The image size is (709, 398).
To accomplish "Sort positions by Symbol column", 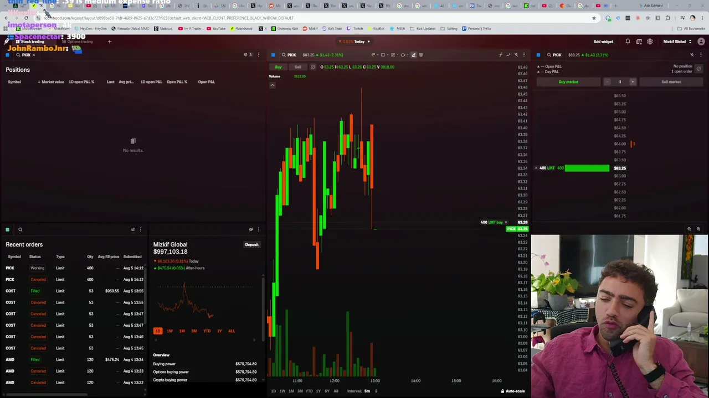I will click(x=14, y=82).
